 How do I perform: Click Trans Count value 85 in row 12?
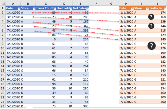pyautogui.click(x=46, y=57)
